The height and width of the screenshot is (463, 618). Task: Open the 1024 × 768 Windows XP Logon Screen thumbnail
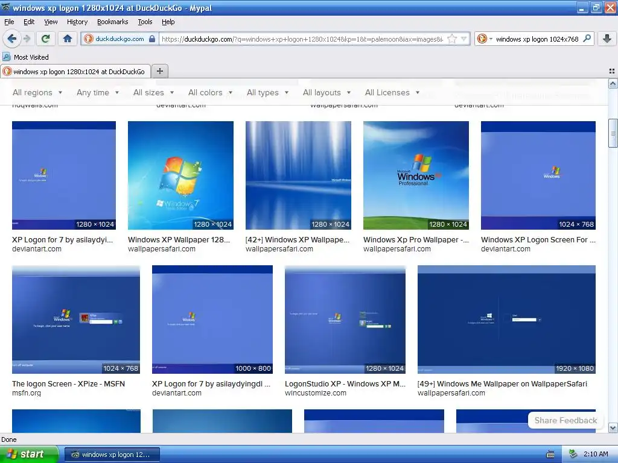point(538,175)
